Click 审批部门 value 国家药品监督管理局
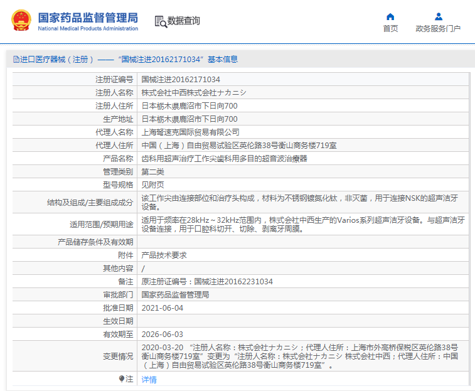 tap(175, 294)
